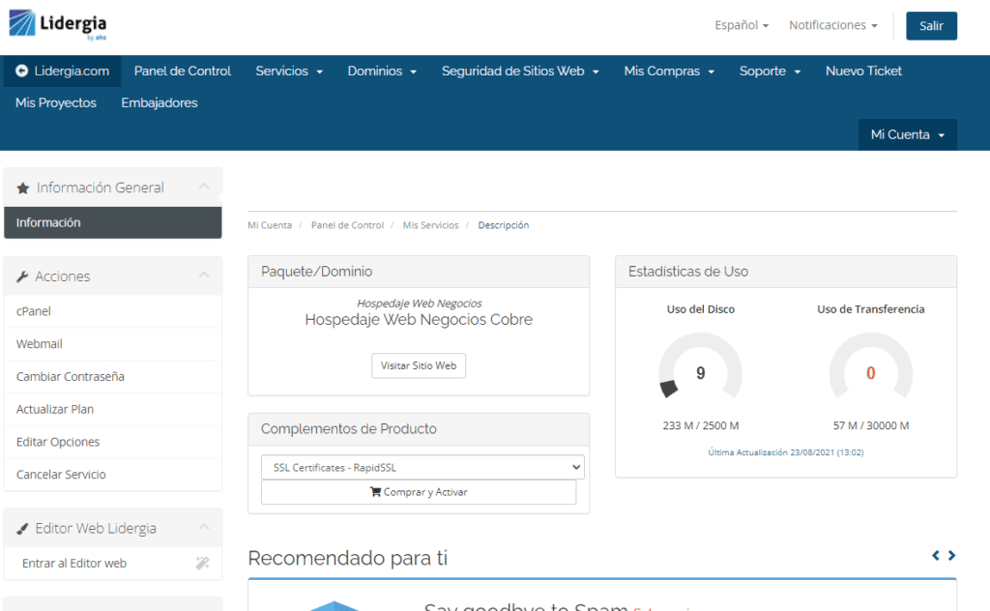This screenshot has width=990, height=611.
Task: Click Mis Servicios breadcrumb link
Action: (430, 225)
